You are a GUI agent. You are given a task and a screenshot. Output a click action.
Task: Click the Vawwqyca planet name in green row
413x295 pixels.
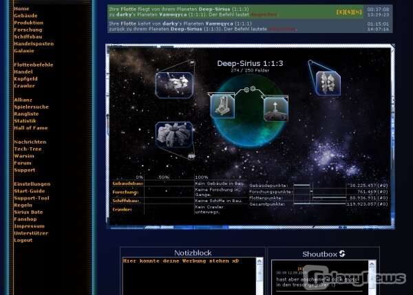click(x=173, y=14)
